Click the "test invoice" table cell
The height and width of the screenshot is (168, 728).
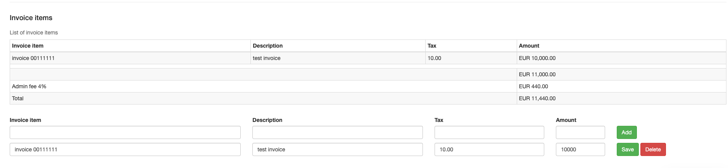[267, 58]
